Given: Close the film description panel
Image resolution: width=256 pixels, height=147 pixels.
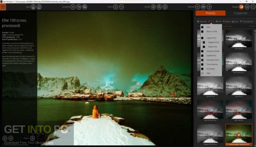Looking at the screenshot, I should (32, 138).
